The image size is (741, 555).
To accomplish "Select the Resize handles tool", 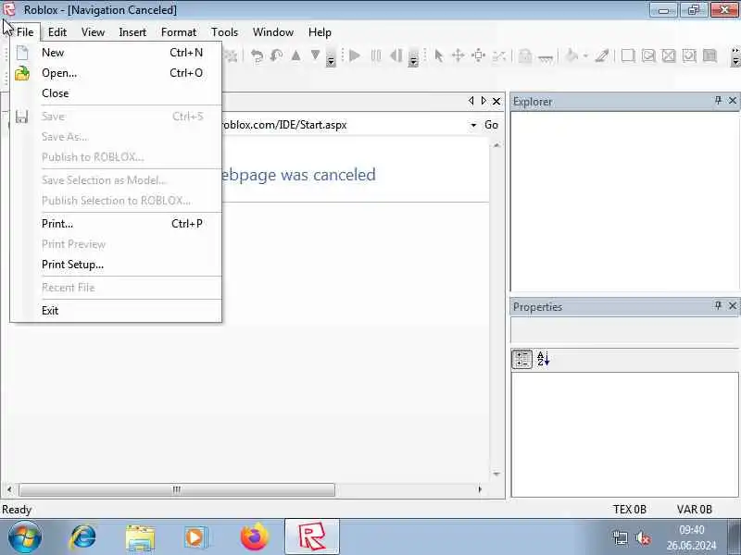I will [478, 56].
